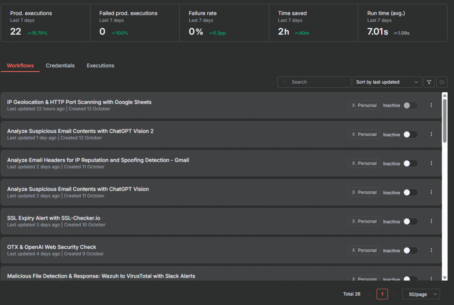Viewport: 454px width, 305px height.
Task: Click Personal badge on SSL Expiry Alert
Action: pos(364,221)
